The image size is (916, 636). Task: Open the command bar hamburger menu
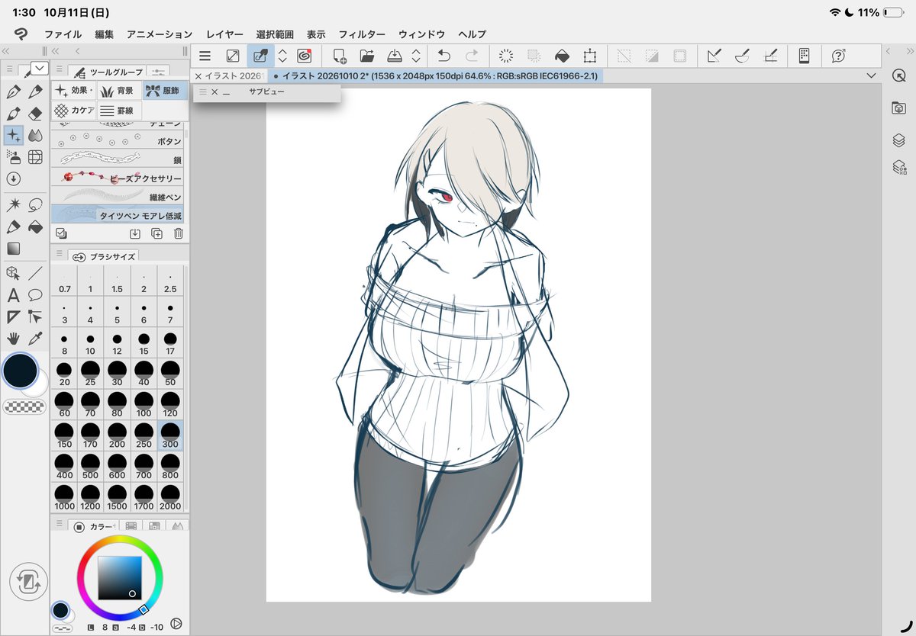(x=205, y=56)
